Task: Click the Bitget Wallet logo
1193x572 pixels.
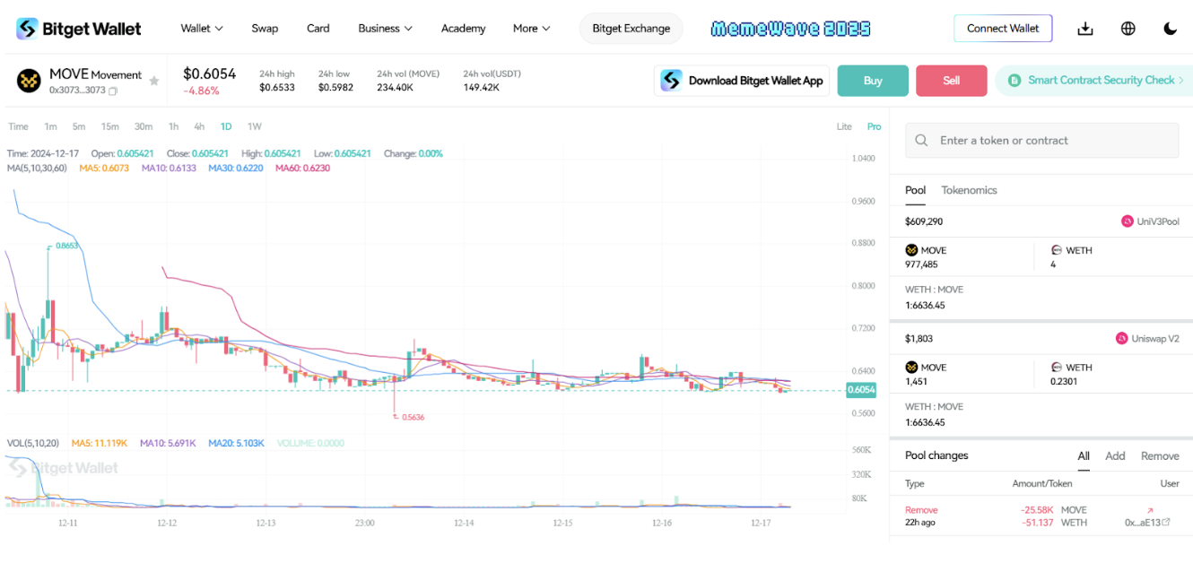Action: (x=79, y=29)
